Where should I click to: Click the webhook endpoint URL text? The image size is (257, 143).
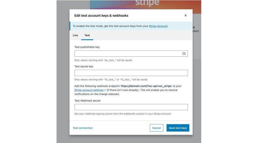tap(146, 86)
